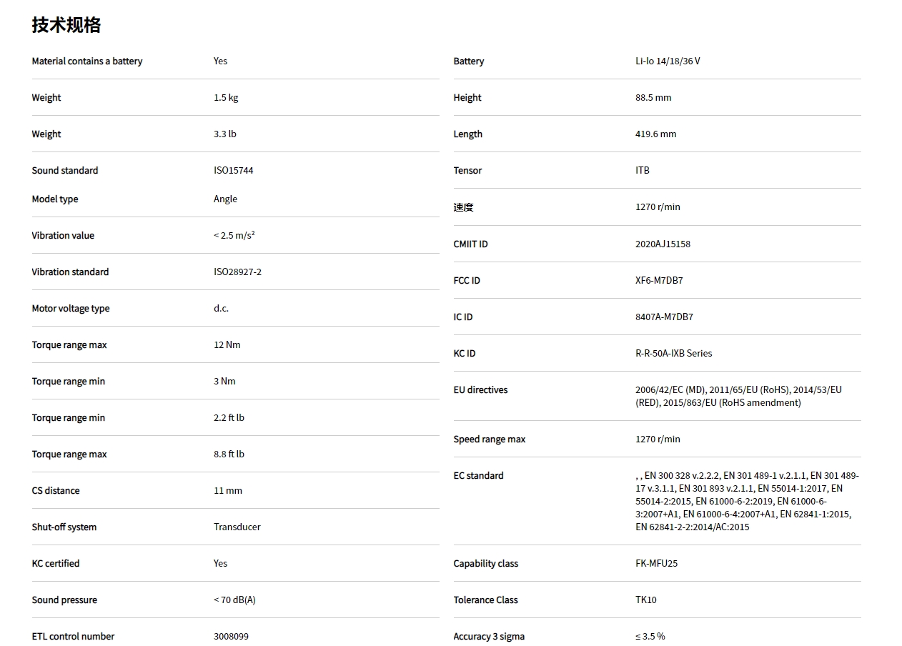This screenshot has height=646, width=902.
Task: Click the ISO15744 sound standard value
Action: 233,171
